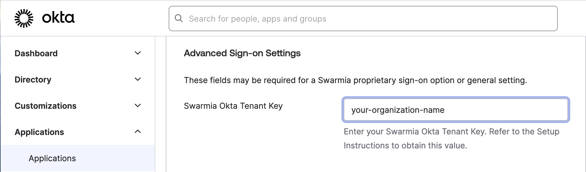Image resolution: width=586 pixels, height=172 pixels.
Task: Expand the Directory chevron arrow
Action: tap(138, 79)
